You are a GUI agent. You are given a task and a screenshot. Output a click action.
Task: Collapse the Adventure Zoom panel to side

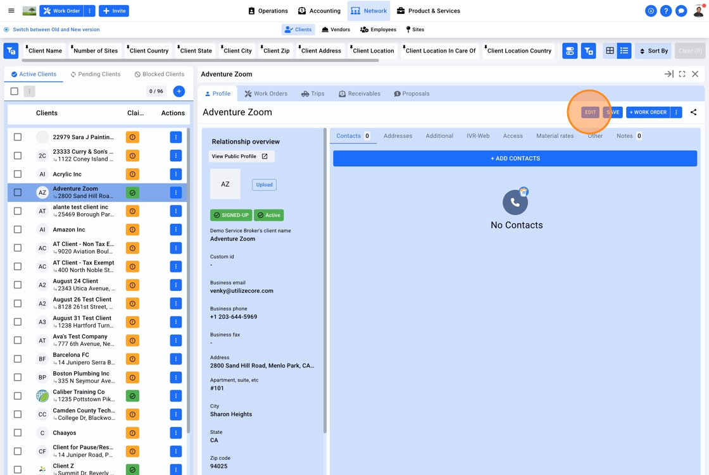coord(668,74)
